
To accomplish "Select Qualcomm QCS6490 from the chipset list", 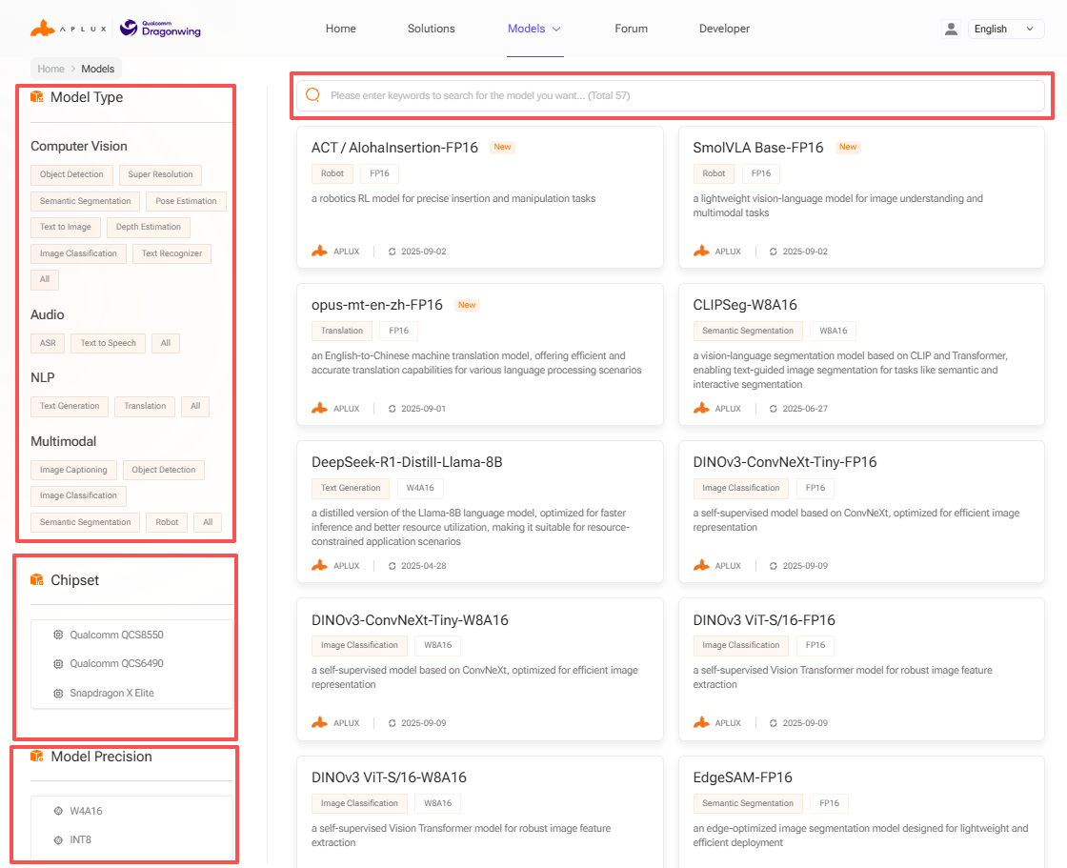I will [x=110, y=663].
